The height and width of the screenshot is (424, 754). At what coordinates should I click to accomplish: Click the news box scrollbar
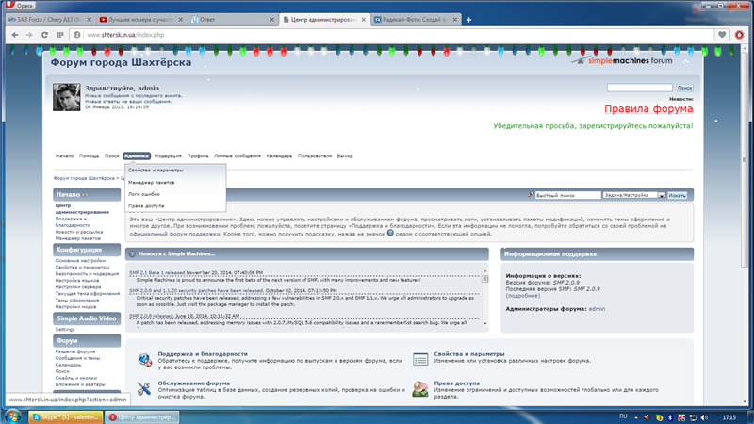point(484,297)
